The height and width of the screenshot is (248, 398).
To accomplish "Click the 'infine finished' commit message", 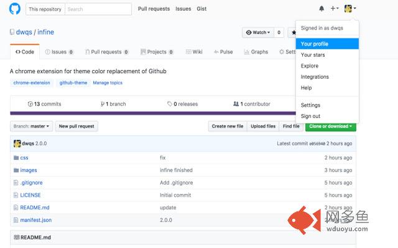I will pyautogui.click(x=176, y=170).
